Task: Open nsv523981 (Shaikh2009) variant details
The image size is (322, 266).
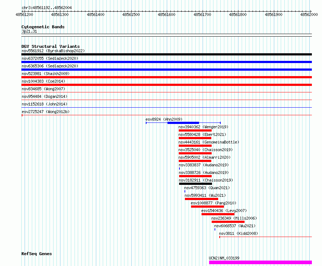Action: click(46, 74)
